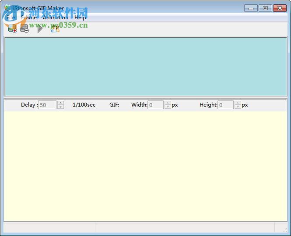
Task: Play the animation preview
Action: coord(39,29)
